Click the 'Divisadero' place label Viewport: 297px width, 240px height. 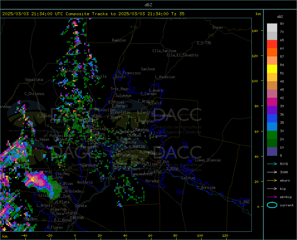(x=161, y=115)
